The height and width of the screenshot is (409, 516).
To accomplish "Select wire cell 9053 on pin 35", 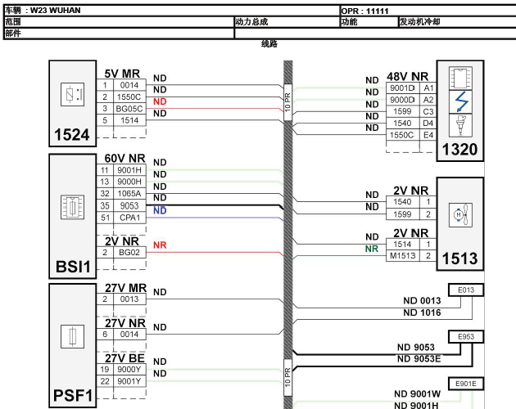I will tap(129, 206).
